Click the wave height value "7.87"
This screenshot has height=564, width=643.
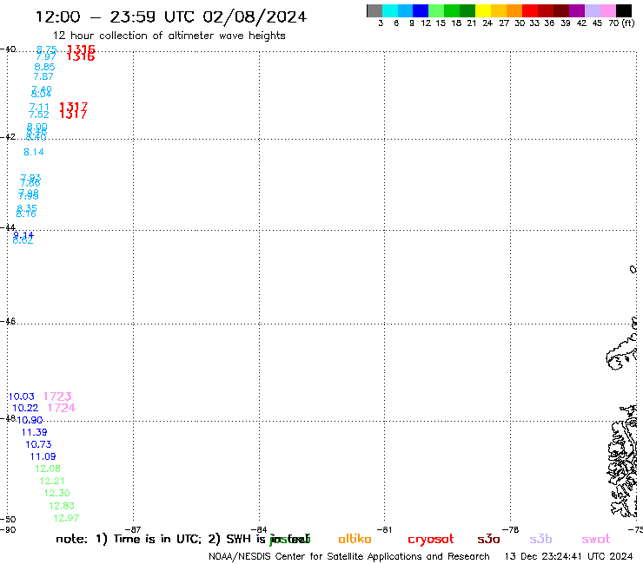point(43,76)
